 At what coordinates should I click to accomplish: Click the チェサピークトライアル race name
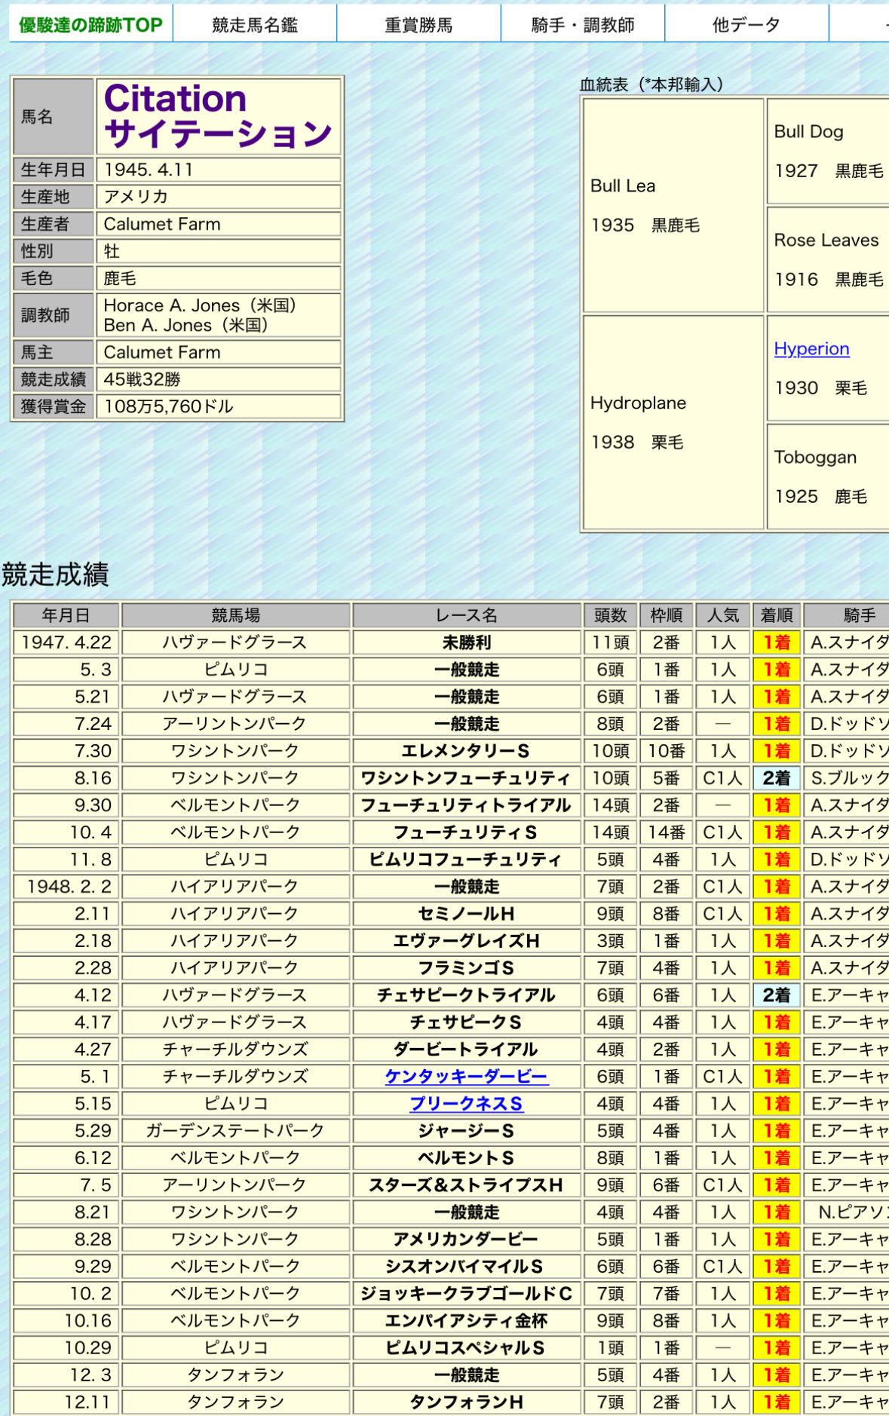pos(467,995)
